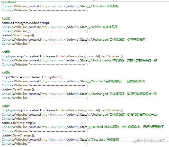Select the context.Employees.Add(addemp); line
The image size is (169, 147).
[26, 23]
